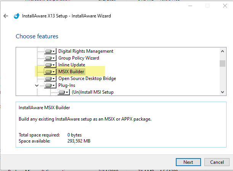The width and height of the screenshot is (233, 171).
Task: Open the Inline Update install-state dropdown
Action: pyautogui.click(x=50, y=65)
